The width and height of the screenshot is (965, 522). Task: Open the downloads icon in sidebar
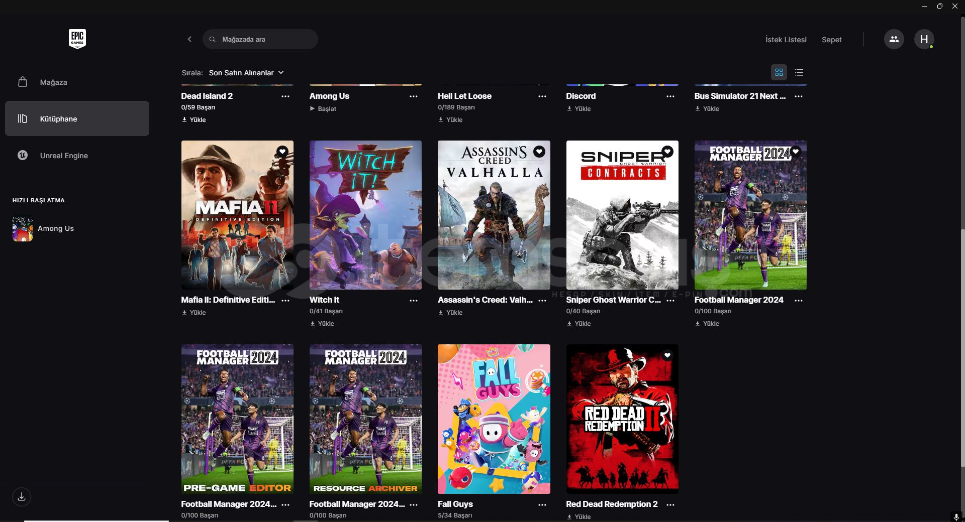pyautogui.click(x=22, y=497)
